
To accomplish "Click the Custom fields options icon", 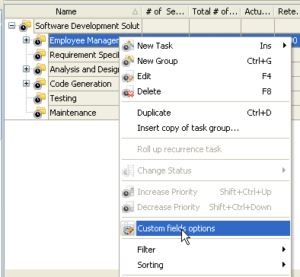I will [128, 228].
